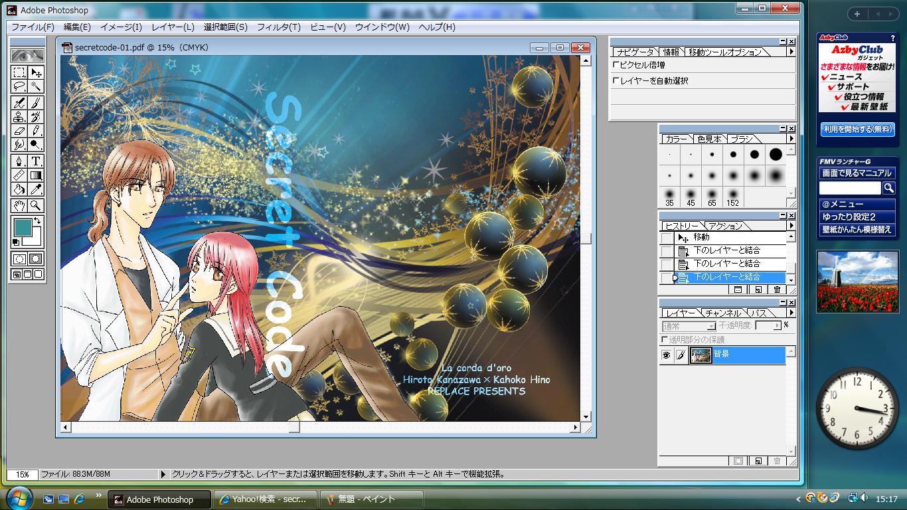Enable the ピクセル倍増 checkbox
Screen dimensions: 907x510
point(616,65)
